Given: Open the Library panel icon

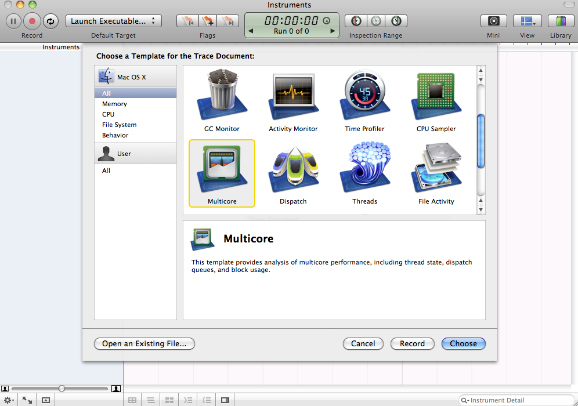Looking at the screenshot, I should pos(561,21).
